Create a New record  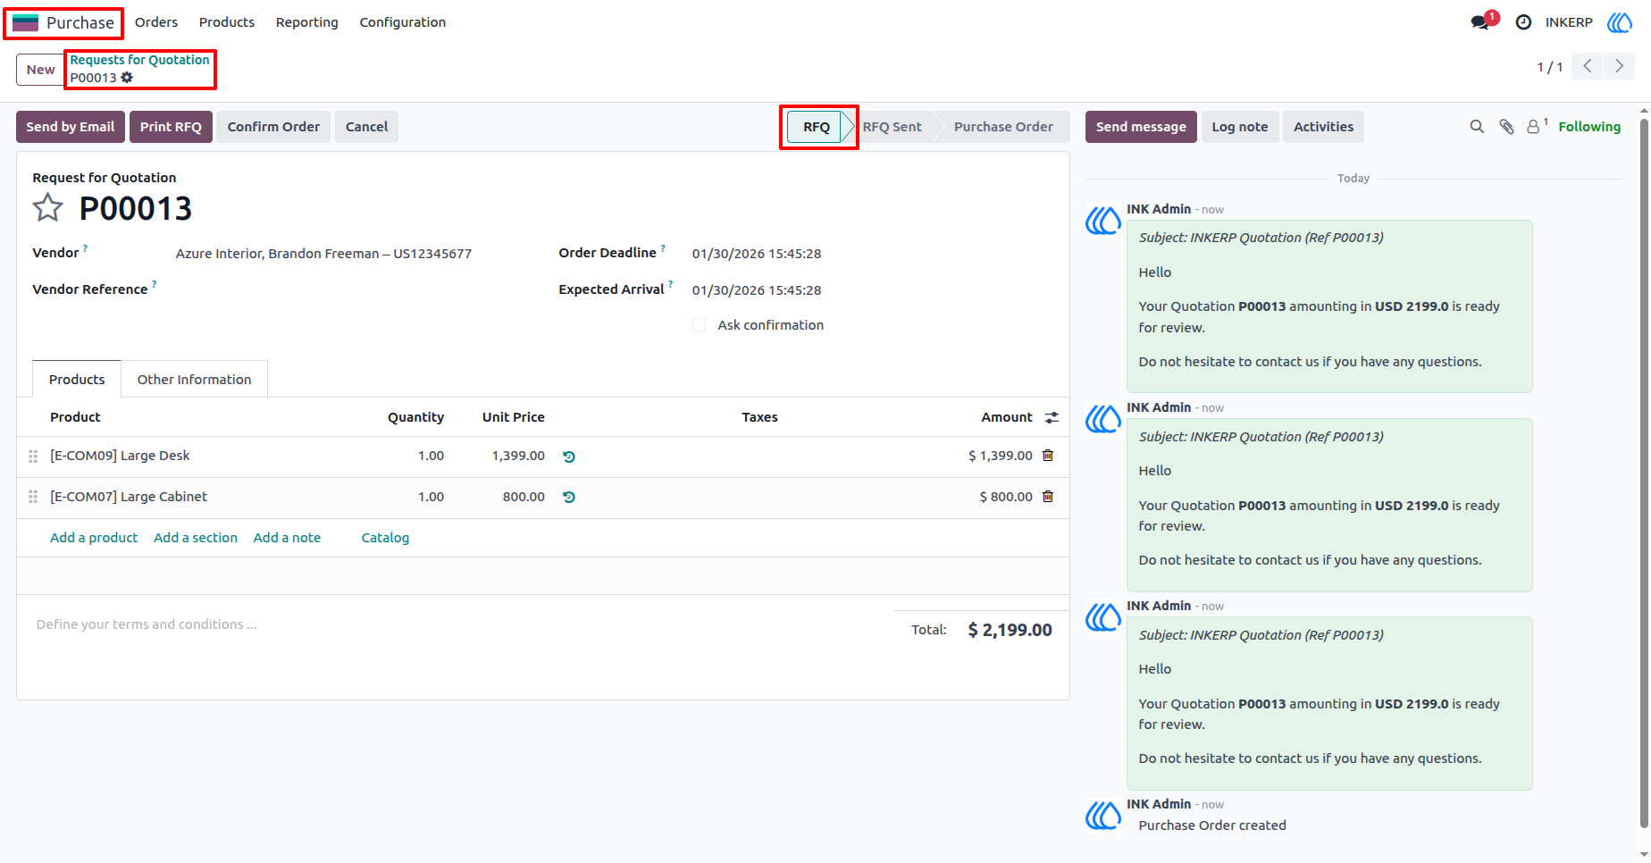click(x=40, y=70)
